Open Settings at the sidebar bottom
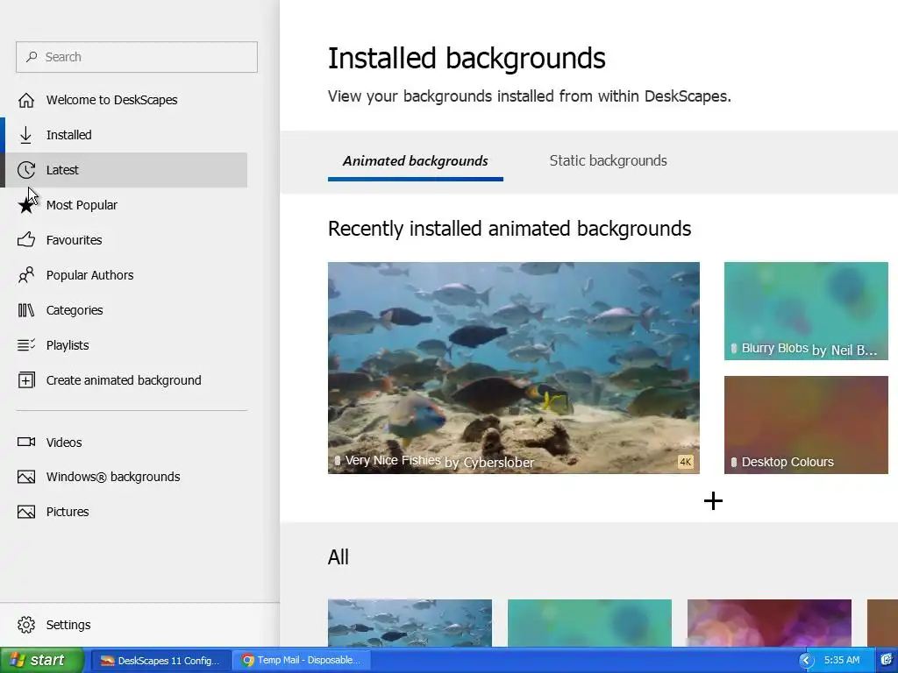This screenshot has height=673, width=898. click(68, 625)
